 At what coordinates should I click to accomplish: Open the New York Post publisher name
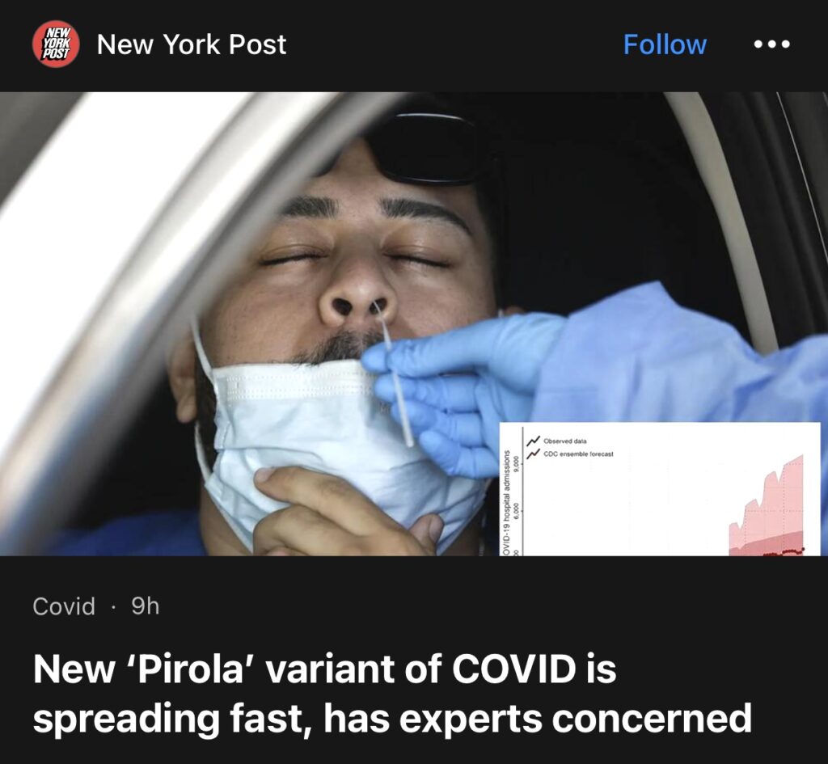pyautogui.click(x=191, y=44)
